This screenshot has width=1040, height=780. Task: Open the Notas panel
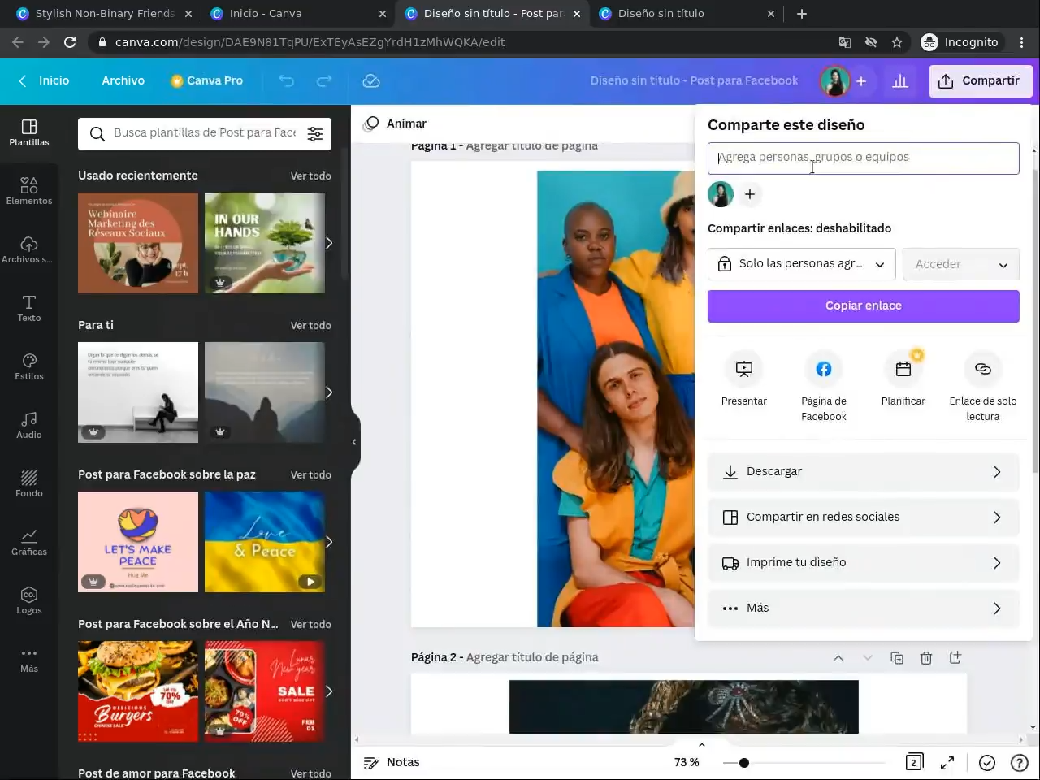(x=392, y=762)
